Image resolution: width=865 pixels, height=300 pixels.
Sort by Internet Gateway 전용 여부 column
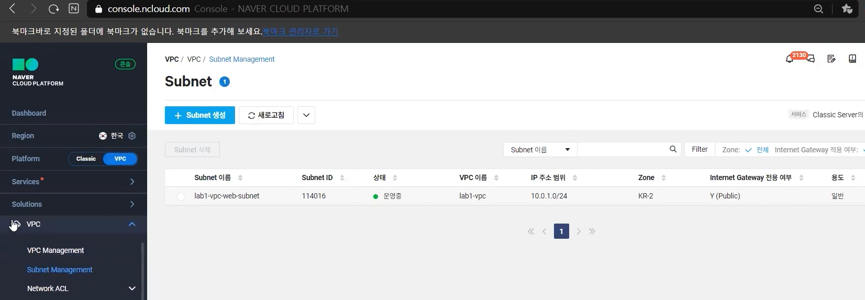(x=801, y=178)
